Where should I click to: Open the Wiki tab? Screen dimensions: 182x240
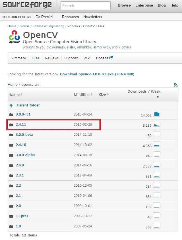(87, 58)
